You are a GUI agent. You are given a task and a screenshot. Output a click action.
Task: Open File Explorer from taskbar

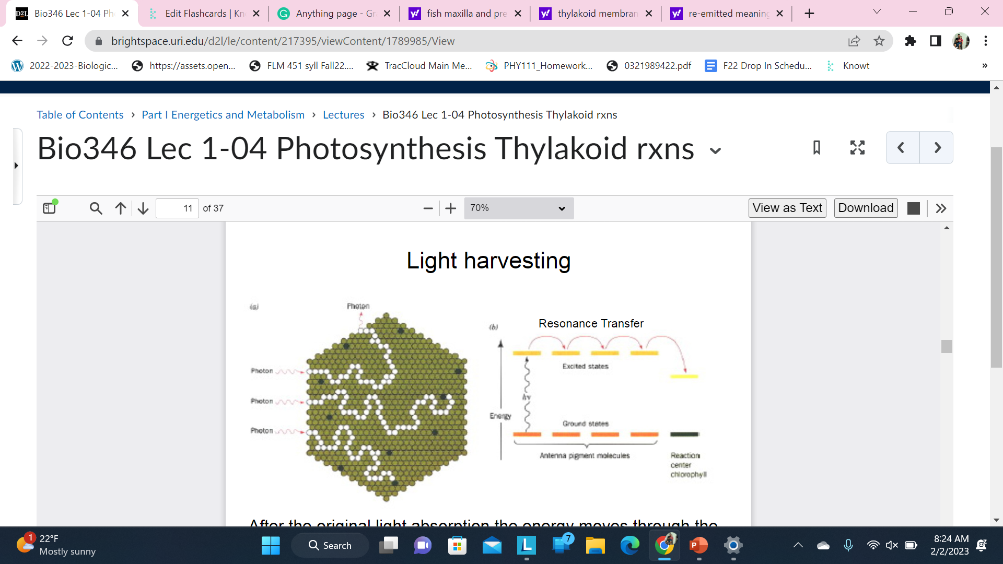595,545
